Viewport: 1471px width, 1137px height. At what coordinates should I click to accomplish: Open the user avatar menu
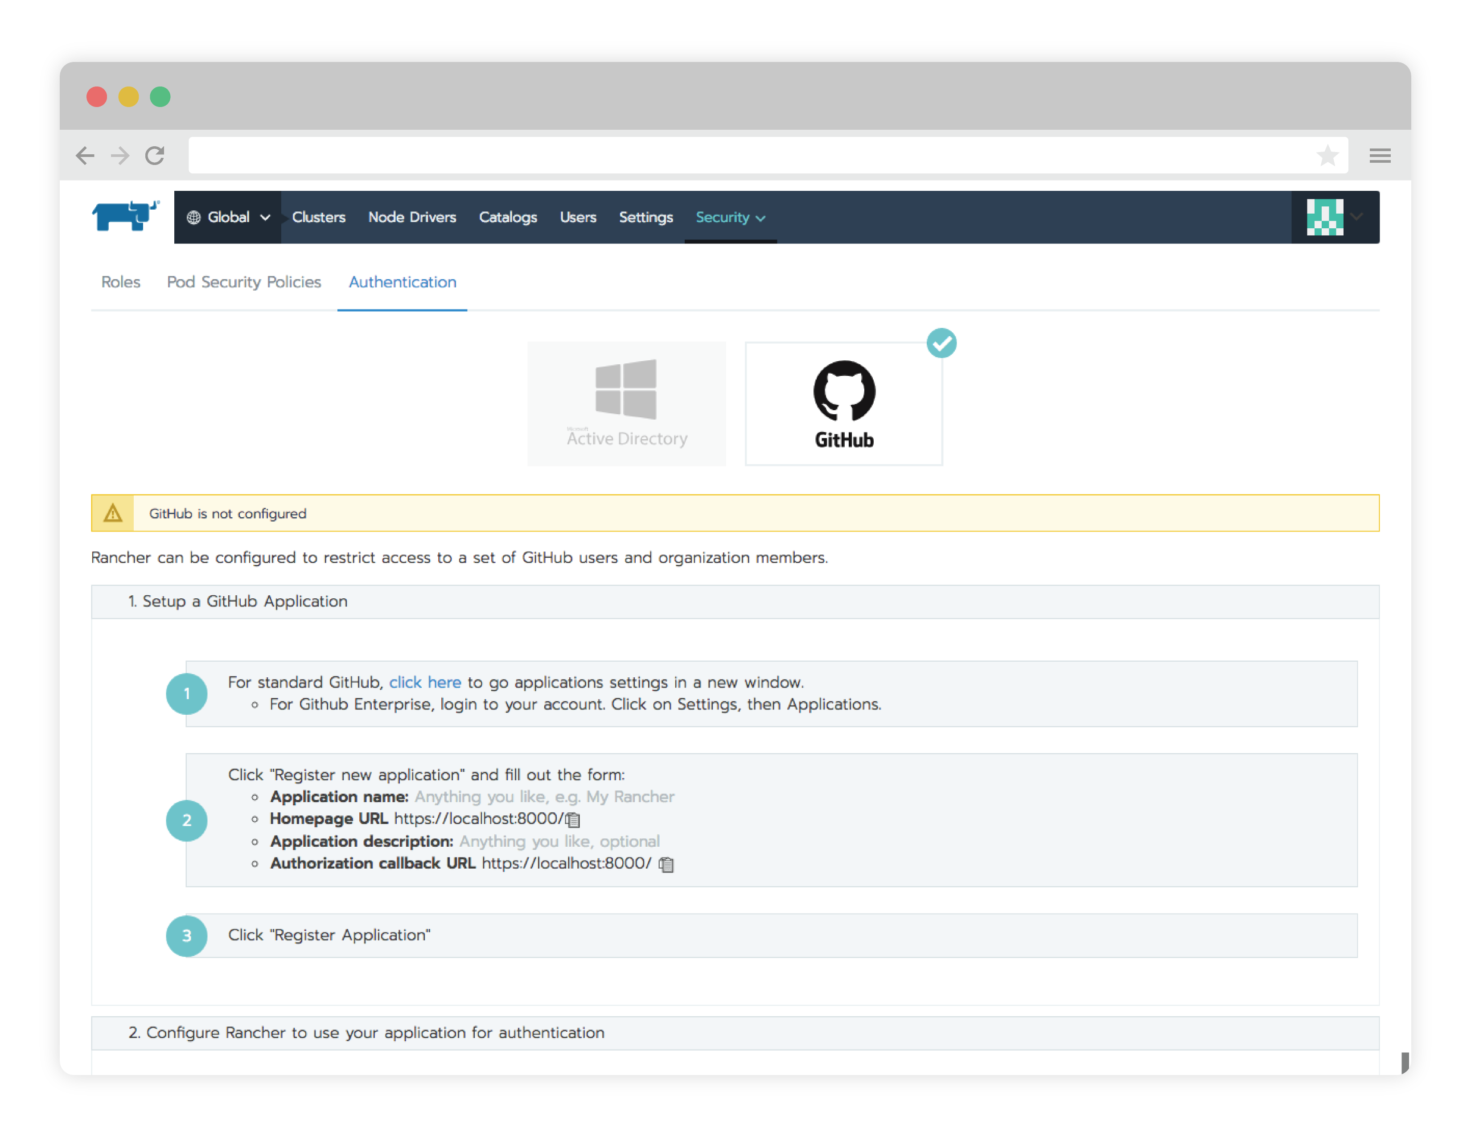pos(1324,217)
